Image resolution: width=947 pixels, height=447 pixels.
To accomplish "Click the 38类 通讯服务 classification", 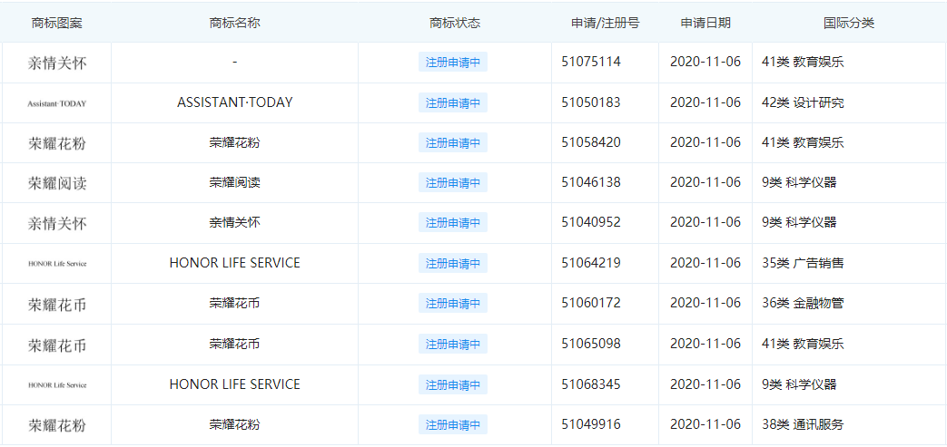I will pos(803,424).
